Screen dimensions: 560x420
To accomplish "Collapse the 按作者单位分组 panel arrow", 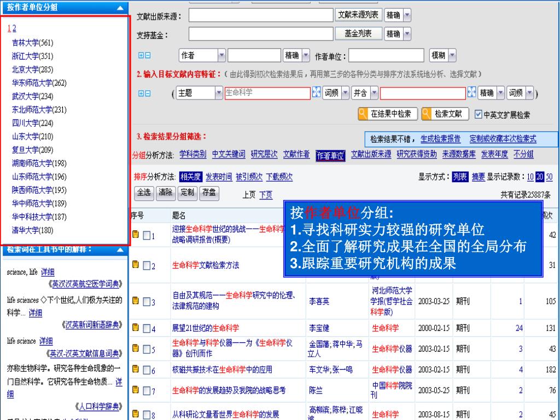I will (120, 8).
